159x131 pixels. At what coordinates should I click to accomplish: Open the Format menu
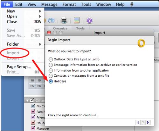pos(69,4)
